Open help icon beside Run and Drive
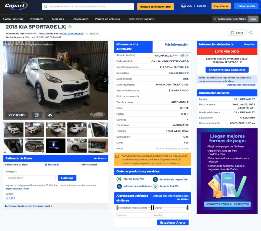 (188, 73)
